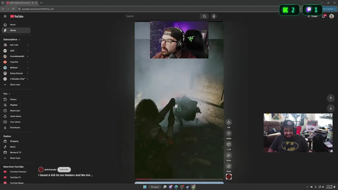Open Shopping under Explore
The width and height of the screenshot is (338, 190).
[16, 141]
